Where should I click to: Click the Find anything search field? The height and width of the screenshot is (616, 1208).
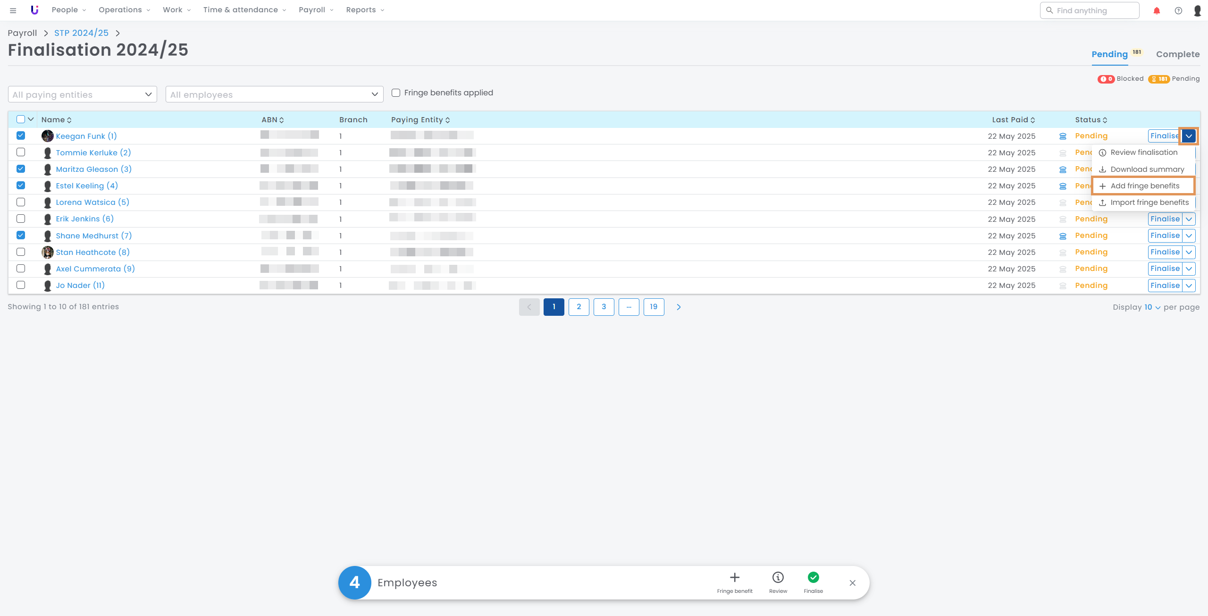pyautogui.click(x=1090, y=10)
